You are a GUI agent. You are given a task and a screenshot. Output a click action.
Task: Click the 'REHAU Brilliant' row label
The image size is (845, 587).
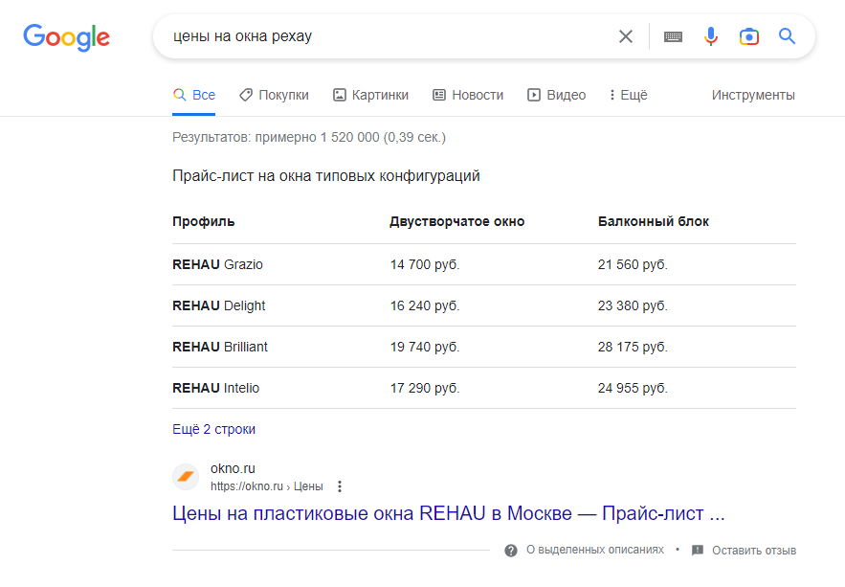tap(220, 347)
